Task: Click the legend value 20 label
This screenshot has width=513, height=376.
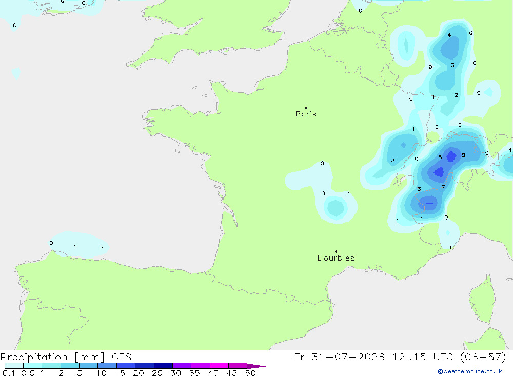Action: click(139, 373)
